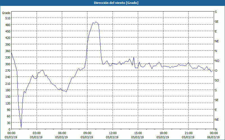Click the 30 axis label
The width and height of the screenshot is (225, 140).
[x=9, y=123]
